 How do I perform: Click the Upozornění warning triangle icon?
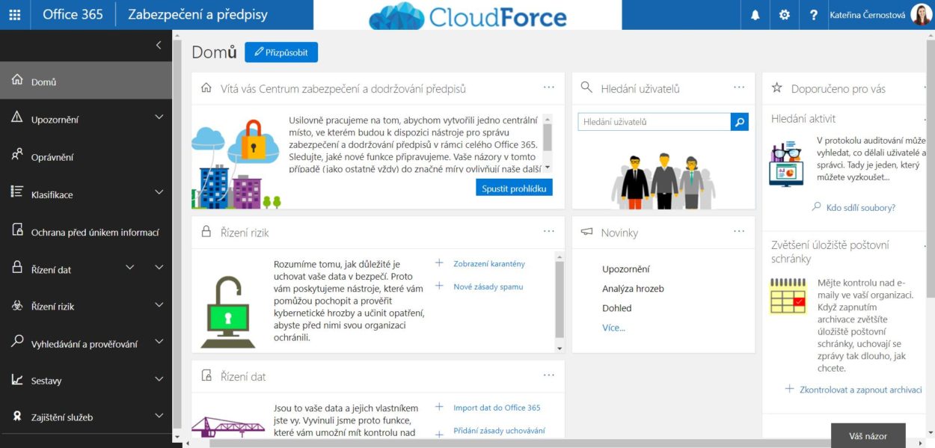17,118
